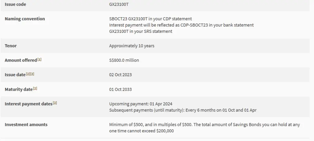Click the Issue code row label
This screenshot has height=141, width=314.
pos(15,4)
